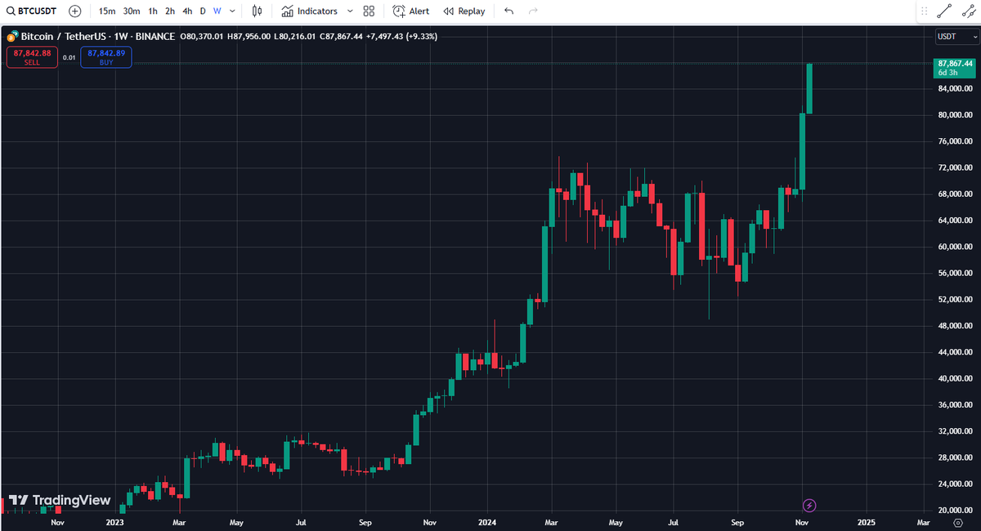
Task: Open the Indicators dialog
Action: 310,11
